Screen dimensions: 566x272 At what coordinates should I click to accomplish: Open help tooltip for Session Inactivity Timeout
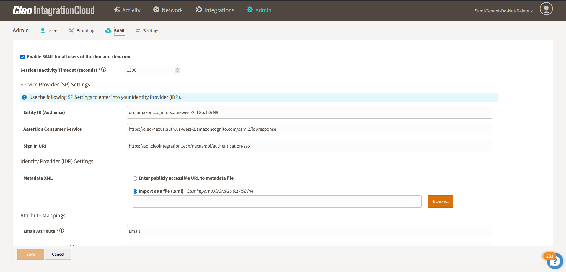[104, 70]
